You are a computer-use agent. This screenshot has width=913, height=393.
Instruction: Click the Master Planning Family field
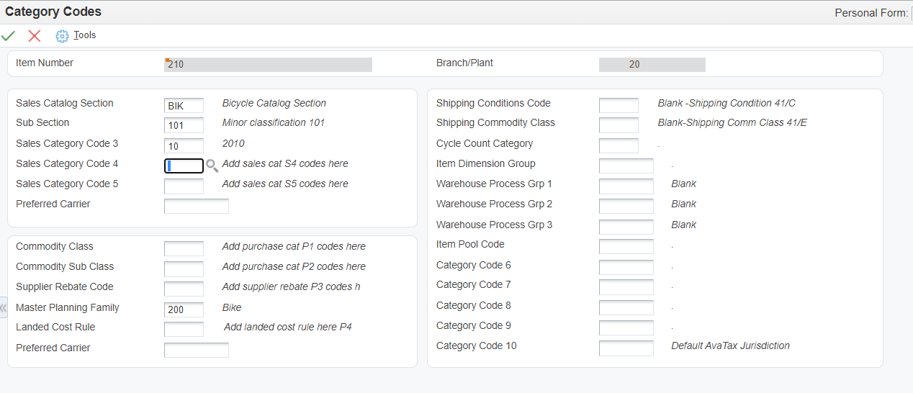coord(184,310)
